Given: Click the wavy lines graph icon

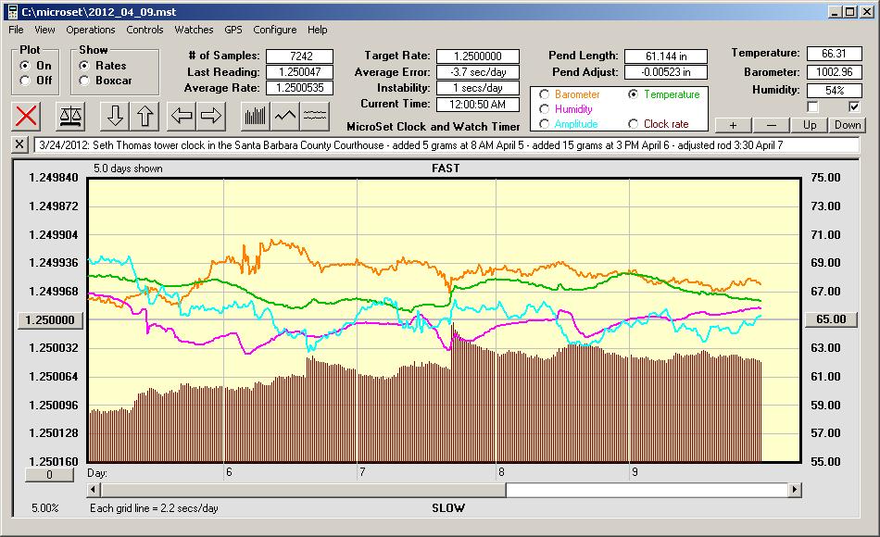Looking at the screenshot, I should pyautogui.click(x=315, y=116).
